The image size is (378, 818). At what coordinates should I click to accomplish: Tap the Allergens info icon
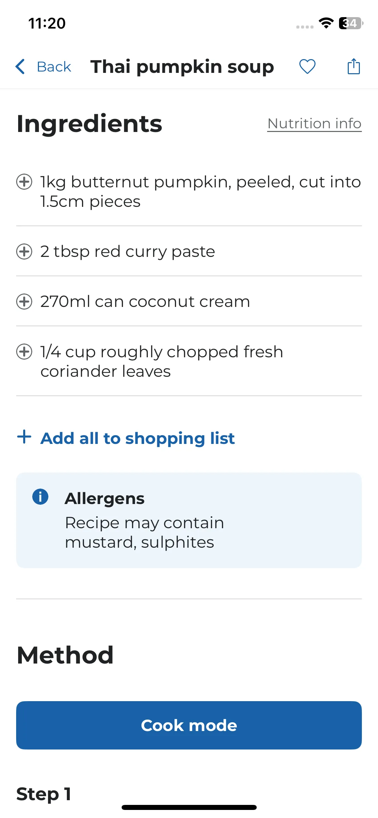tap(40, 497)
